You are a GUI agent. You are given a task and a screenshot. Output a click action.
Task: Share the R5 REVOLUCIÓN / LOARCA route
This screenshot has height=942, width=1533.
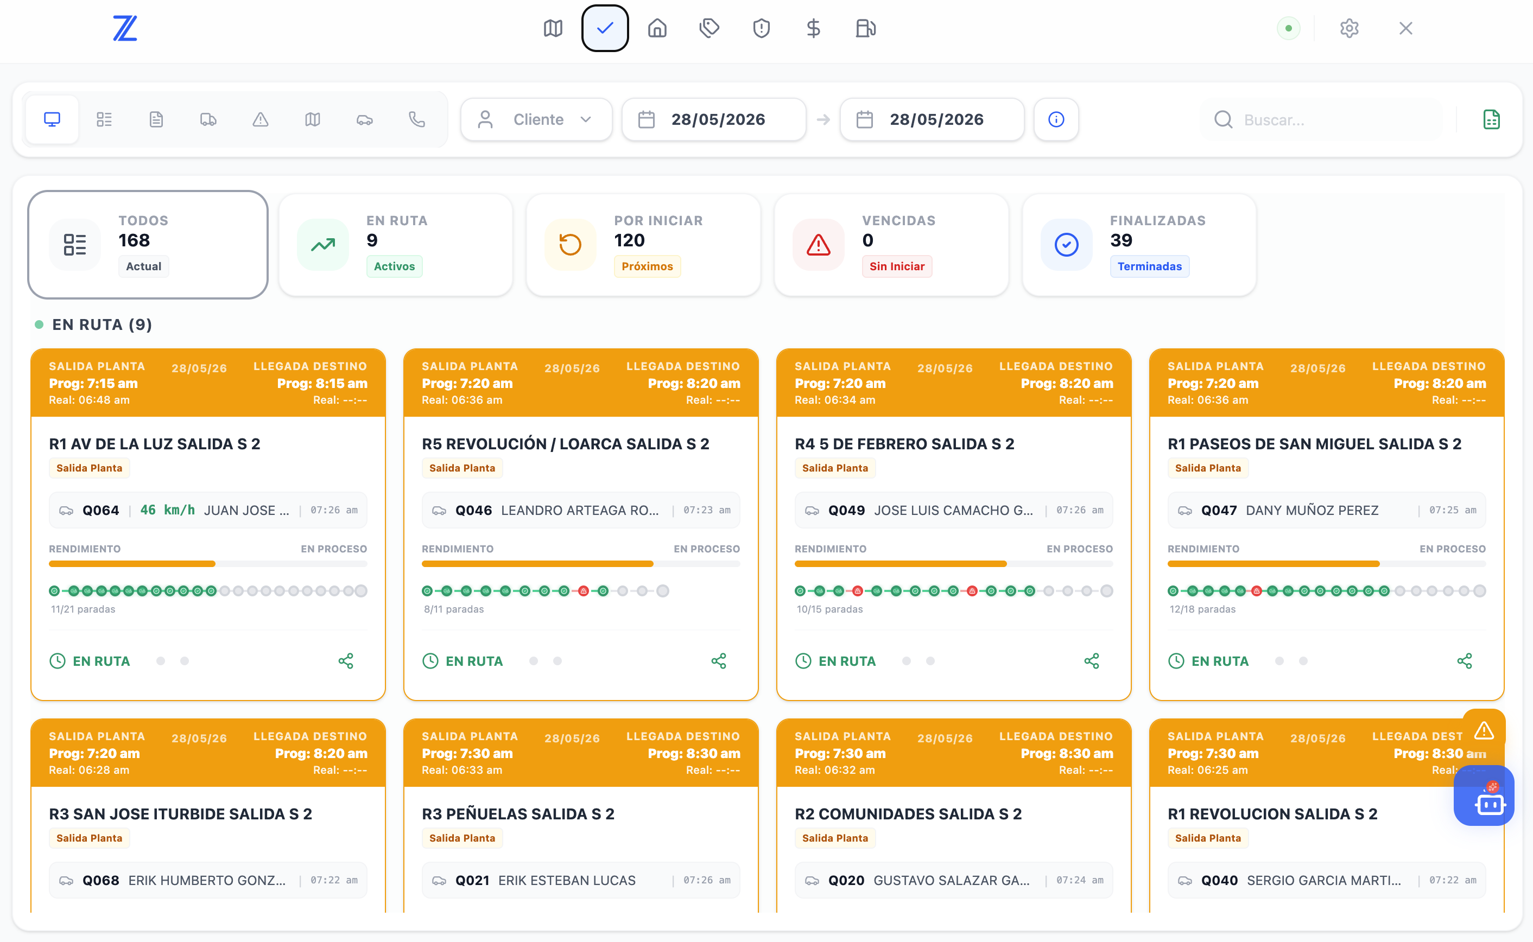pyautogui.click(x=719, y=661)
